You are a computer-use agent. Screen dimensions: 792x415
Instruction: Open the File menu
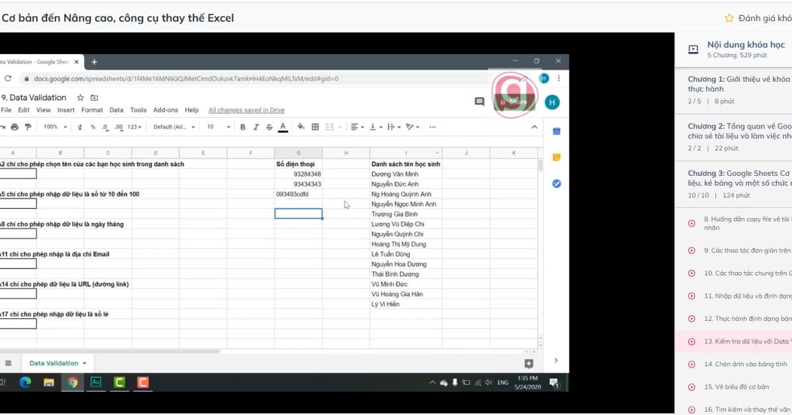[6, 110]
